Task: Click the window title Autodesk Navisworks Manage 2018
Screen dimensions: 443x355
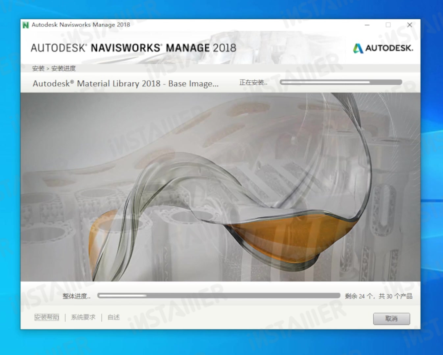Action: point(81,25)
